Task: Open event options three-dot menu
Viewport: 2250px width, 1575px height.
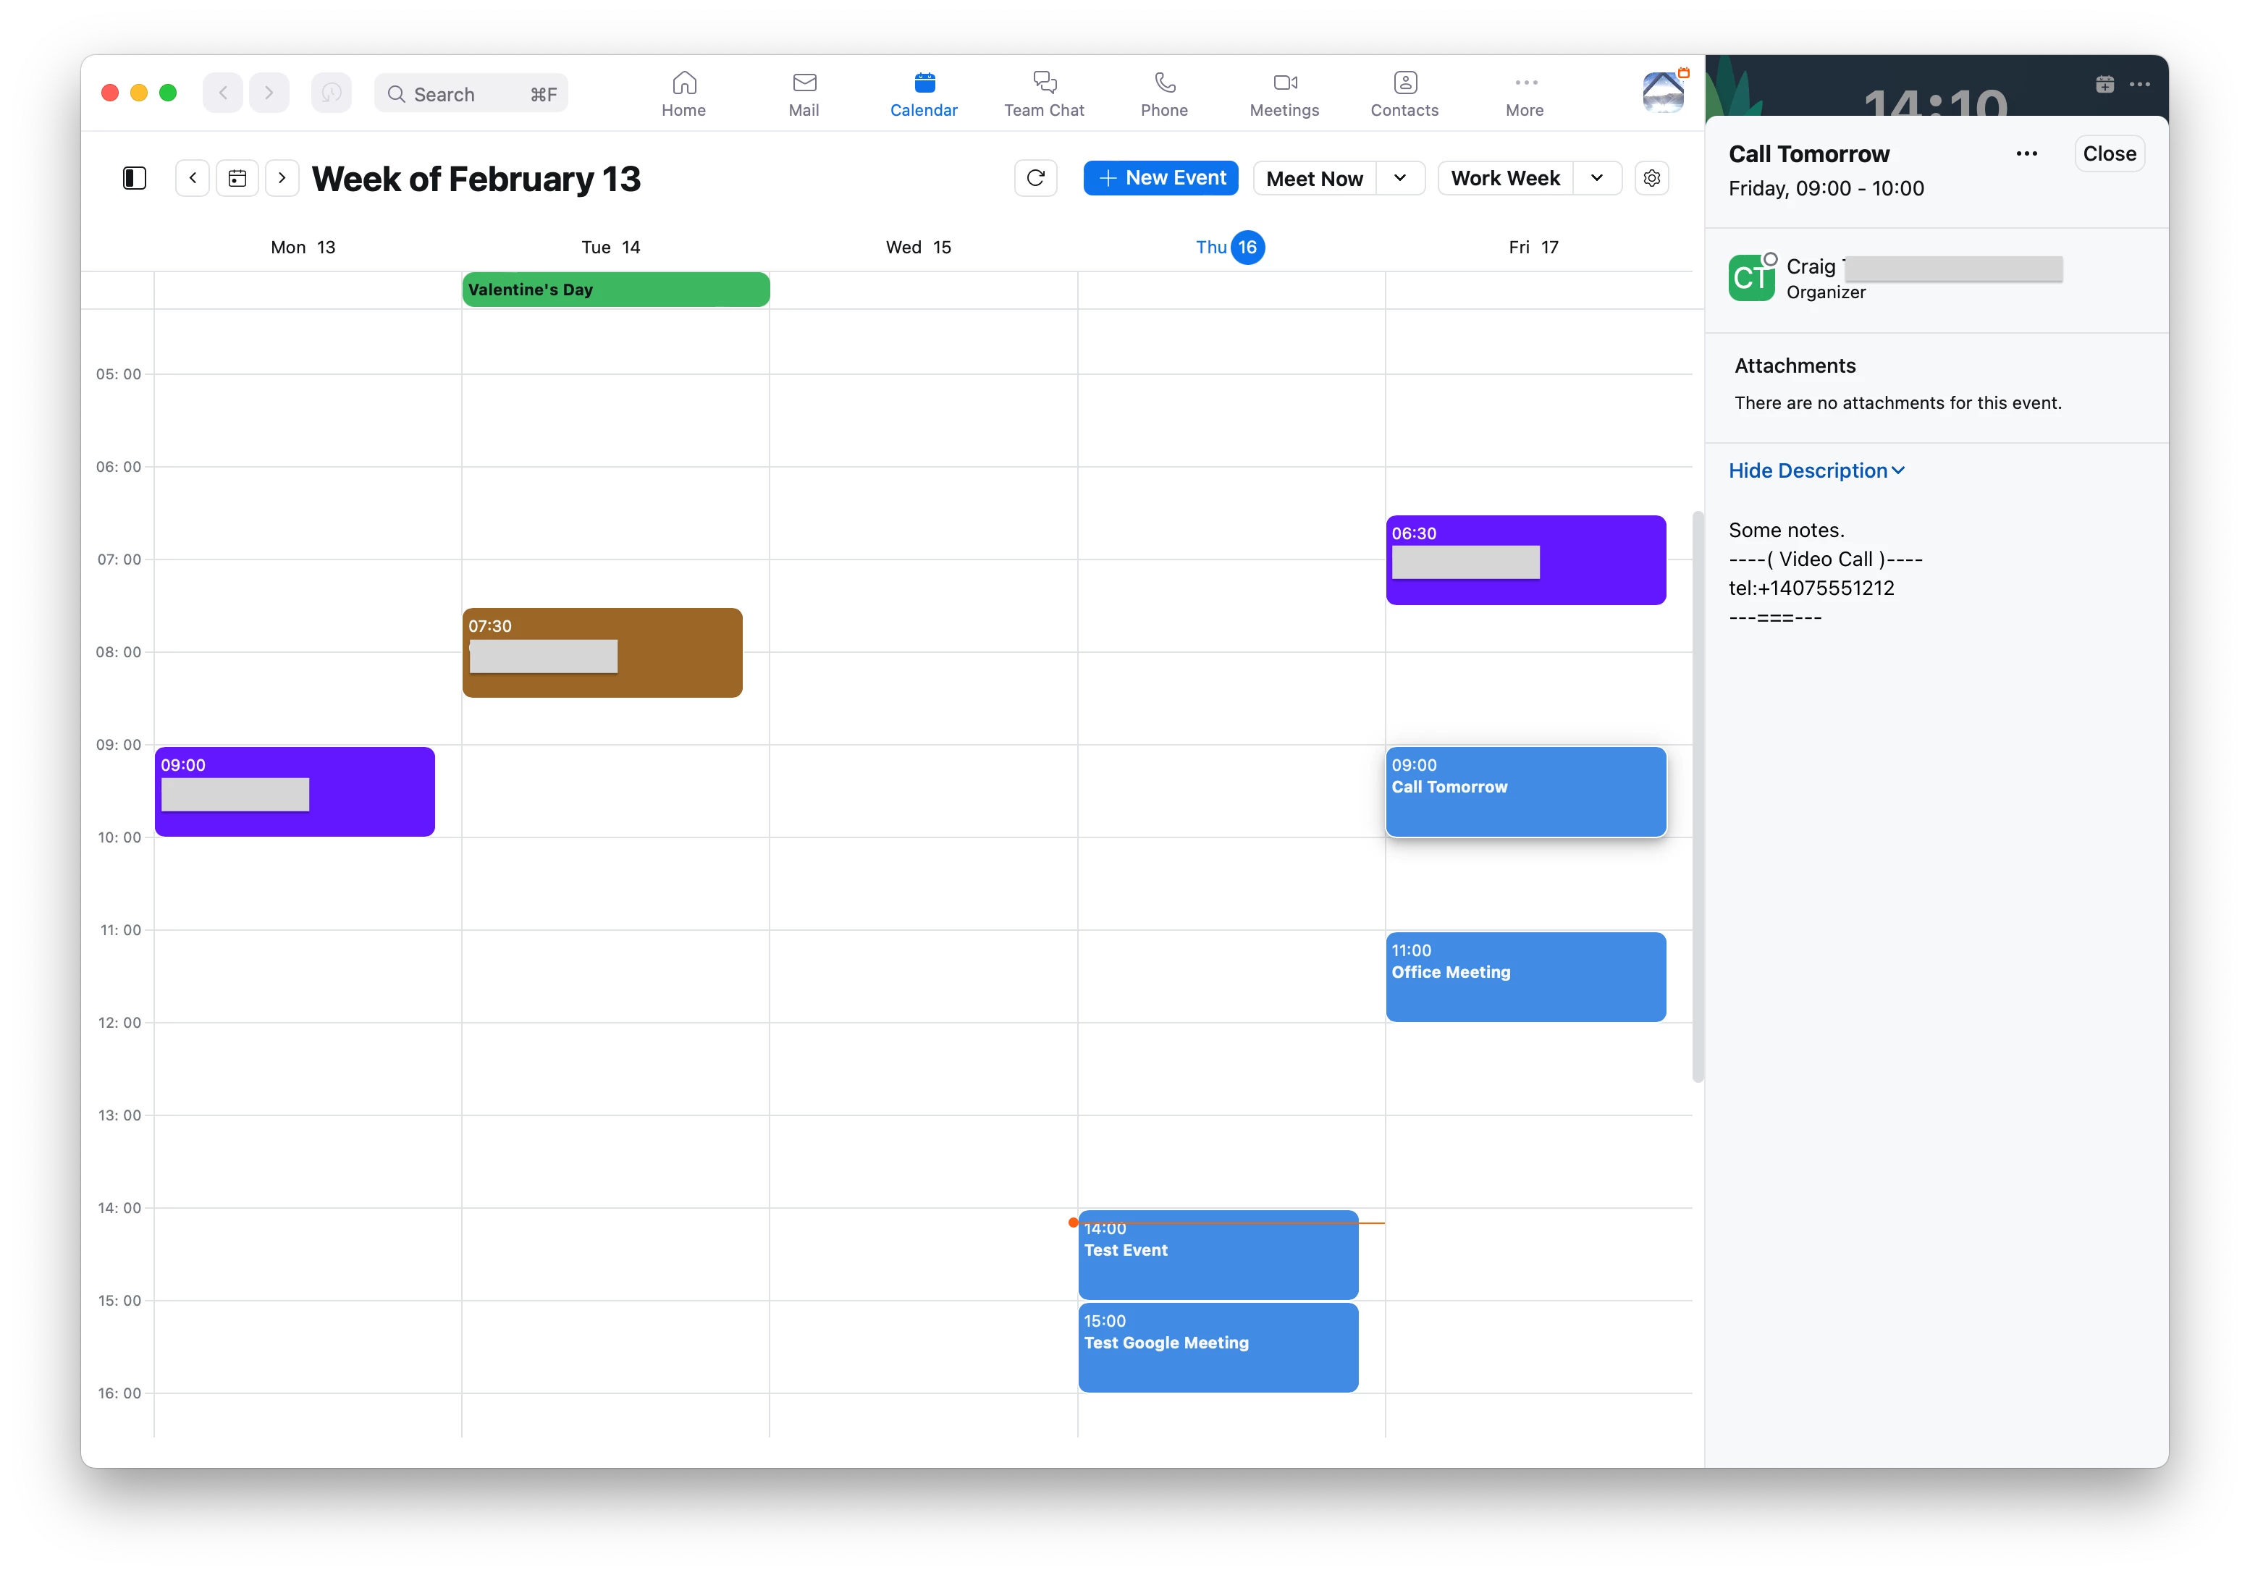Action: coord(2026,154)
